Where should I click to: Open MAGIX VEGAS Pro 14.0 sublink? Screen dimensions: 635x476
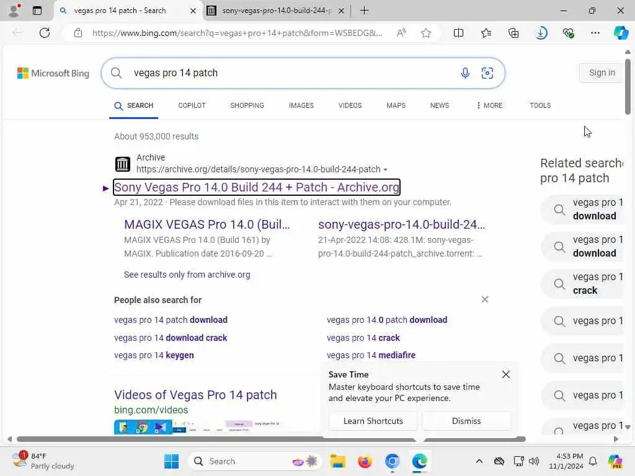207,224
